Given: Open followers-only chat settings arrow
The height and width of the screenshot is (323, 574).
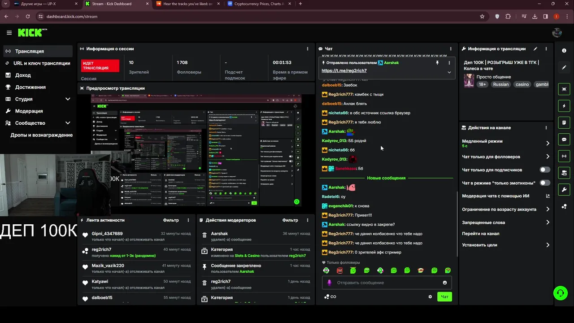Looking at the screenshot, I should point(548,157).
